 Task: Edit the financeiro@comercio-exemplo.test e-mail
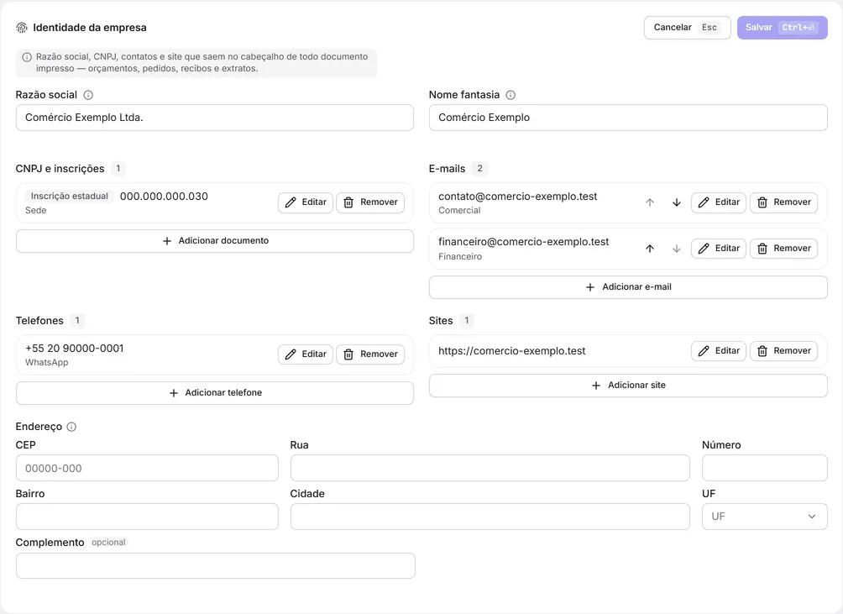coord(718,249)
